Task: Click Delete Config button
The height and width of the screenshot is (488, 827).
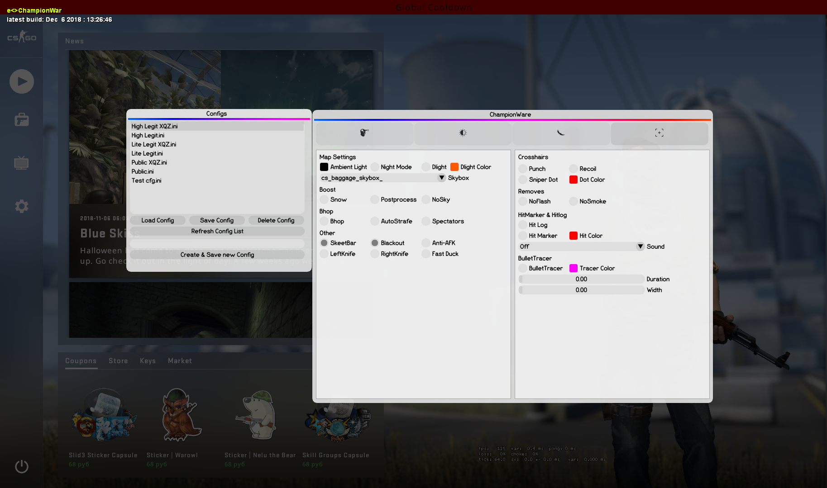Action: [276, 220]
